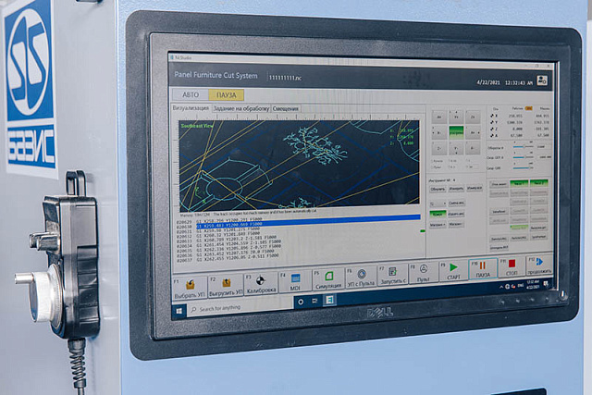The width and height of the screenshot is (592, 395).
Task: Switch to the Смещения tab
Action: (x=286, y=109)
